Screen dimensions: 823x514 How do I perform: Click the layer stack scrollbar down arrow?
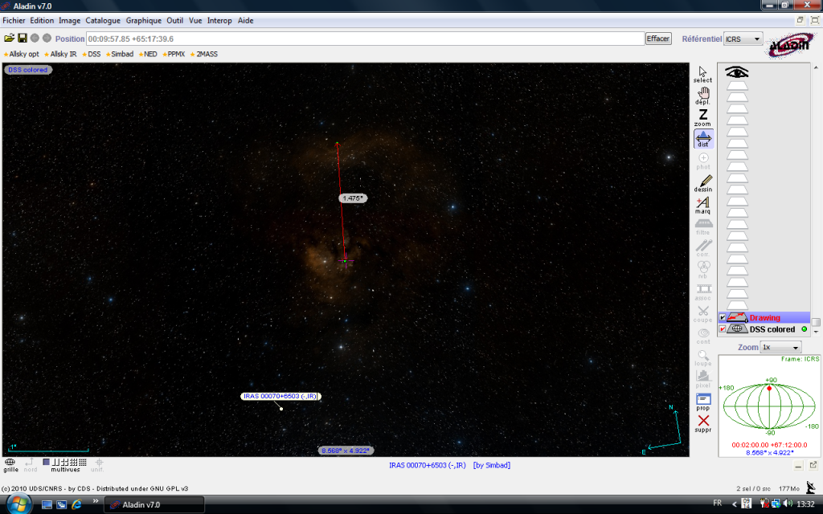pyautogui.click(x=816, y=332)
